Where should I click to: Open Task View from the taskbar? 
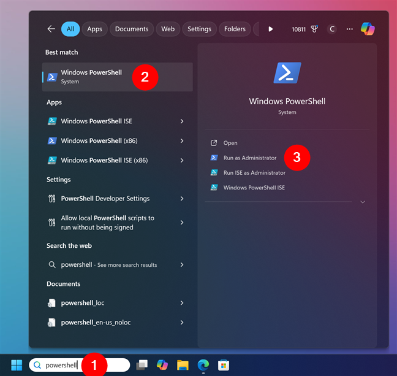pos(142,365)
